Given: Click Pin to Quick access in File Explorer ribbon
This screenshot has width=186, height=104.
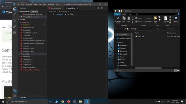Looking at the screenshot, I should 118,20.
